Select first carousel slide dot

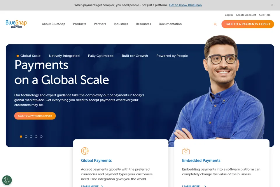pyautogui.click(x=21, y=136)
